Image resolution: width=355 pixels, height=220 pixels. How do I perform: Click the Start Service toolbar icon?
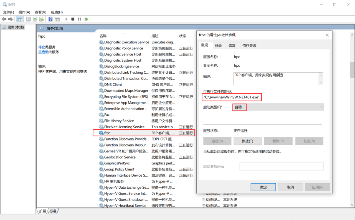[66, 19]
